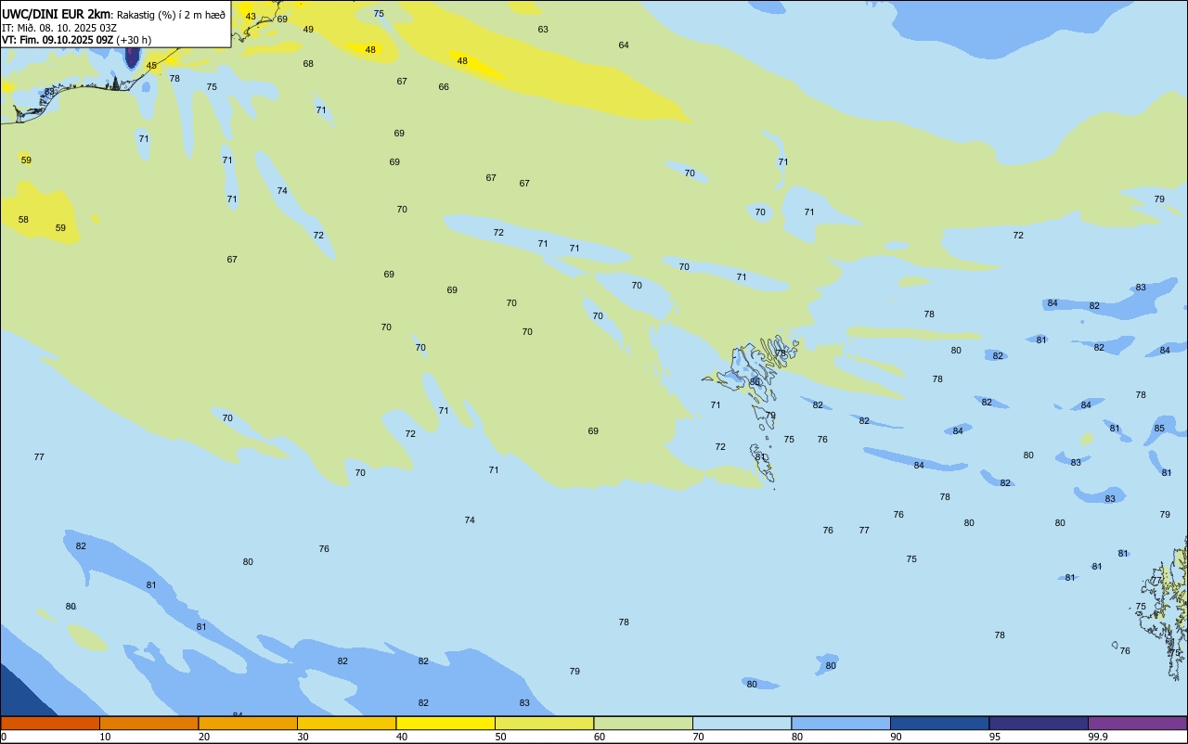
Task: Click the humidity value '63' on the map
Action: (x=543, y=30)
